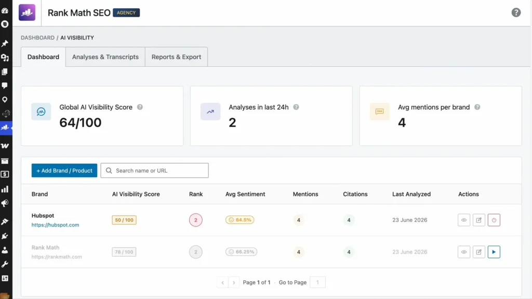Click the Rank Math 78 / 100 score badge

(x=124, y=252)
